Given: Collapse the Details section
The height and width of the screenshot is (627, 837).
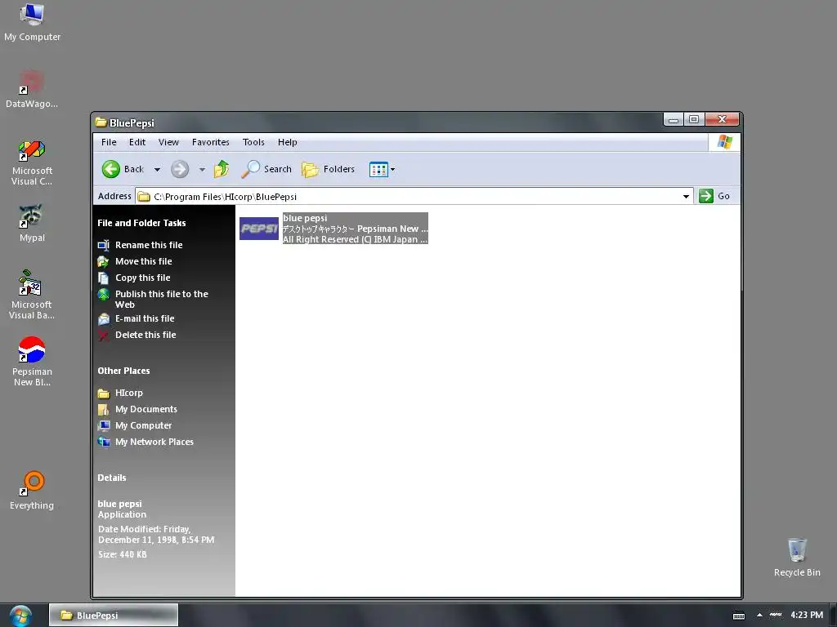Looking at the screenshot, I should click(111, 478).
